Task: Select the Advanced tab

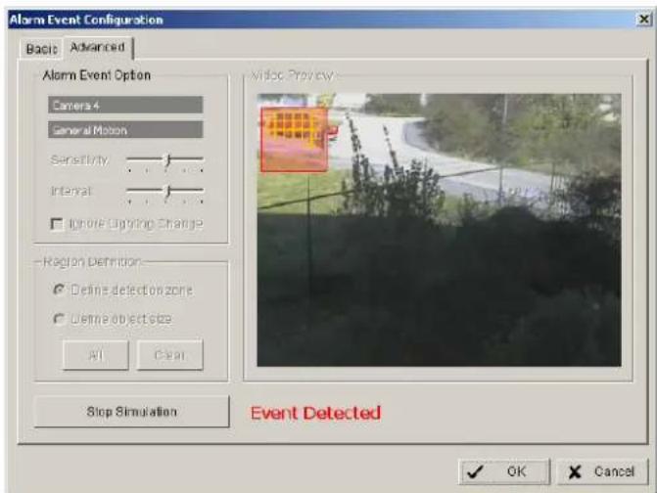Action: (98, 47)
